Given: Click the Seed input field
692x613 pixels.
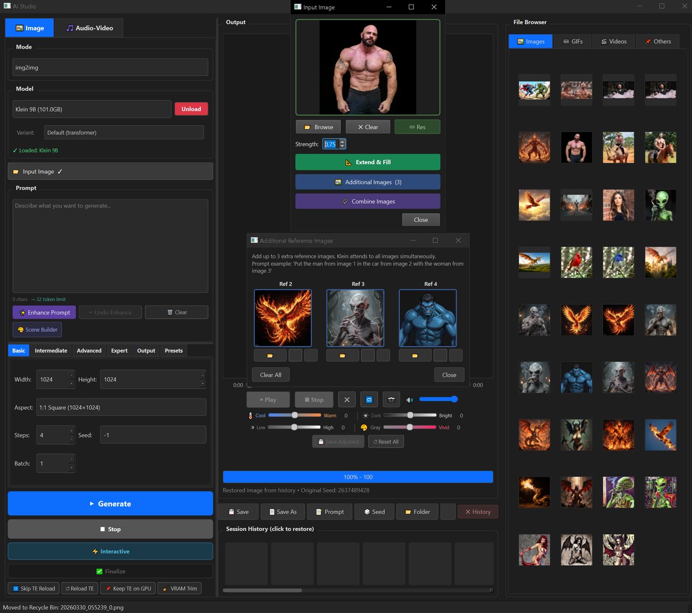Looking at the screenshot, I should point(153,435).
